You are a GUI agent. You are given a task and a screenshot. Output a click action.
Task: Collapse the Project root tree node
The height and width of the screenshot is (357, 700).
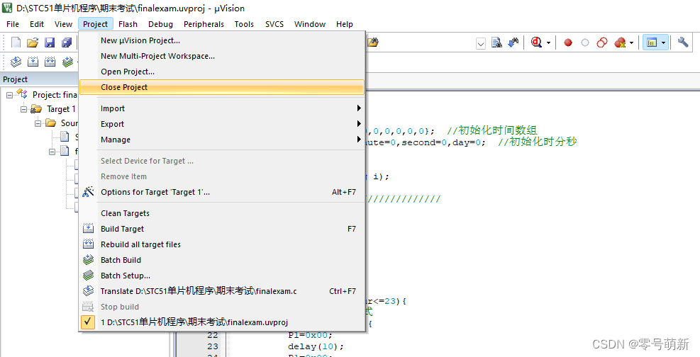point(9,95)
